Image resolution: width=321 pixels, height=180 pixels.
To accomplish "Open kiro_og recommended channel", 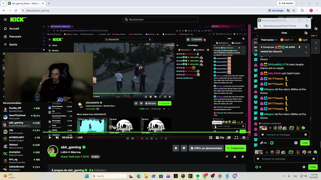I will pos(21,161).
